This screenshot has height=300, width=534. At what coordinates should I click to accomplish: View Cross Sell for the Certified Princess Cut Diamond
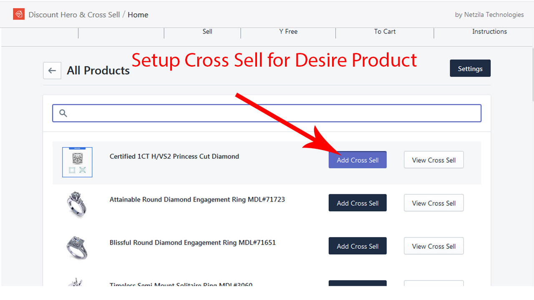[433, 160]
